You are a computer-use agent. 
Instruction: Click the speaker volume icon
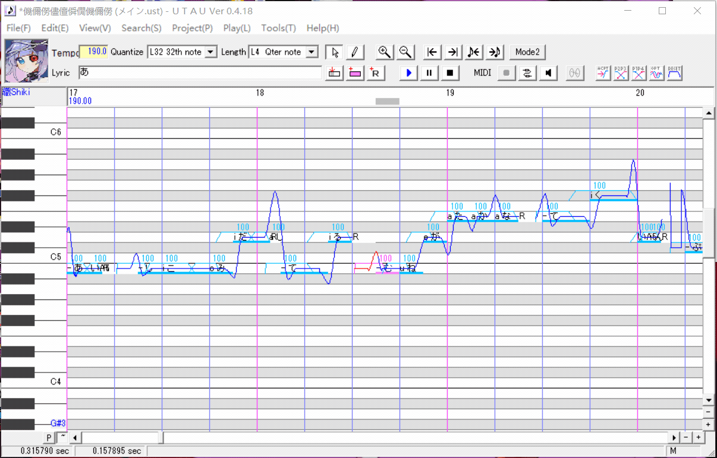(548, 73)
